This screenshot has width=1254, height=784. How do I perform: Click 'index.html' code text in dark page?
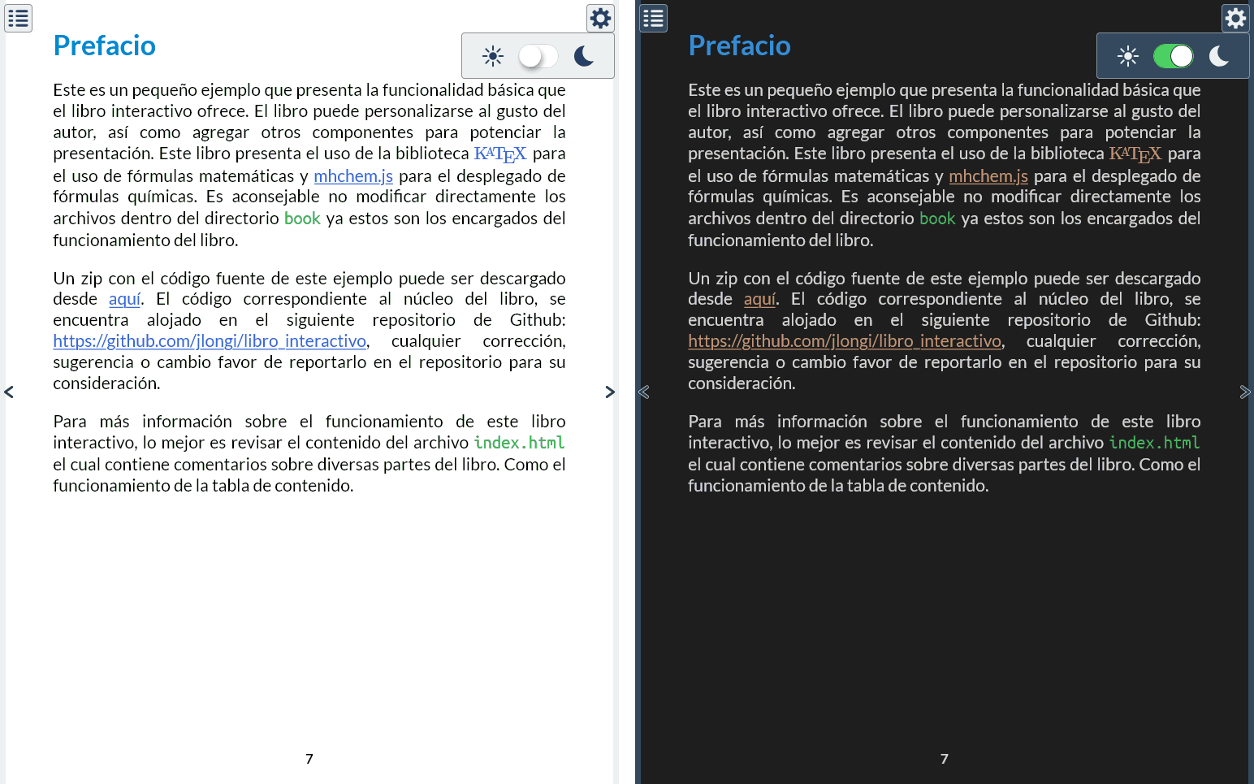click(1154, 443)
